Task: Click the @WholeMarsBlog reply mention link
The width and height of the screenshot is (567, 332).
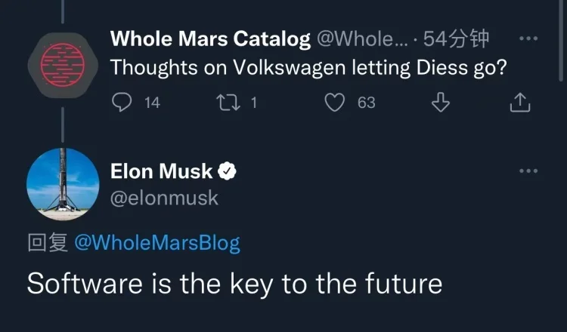Action: click(156, 243)
